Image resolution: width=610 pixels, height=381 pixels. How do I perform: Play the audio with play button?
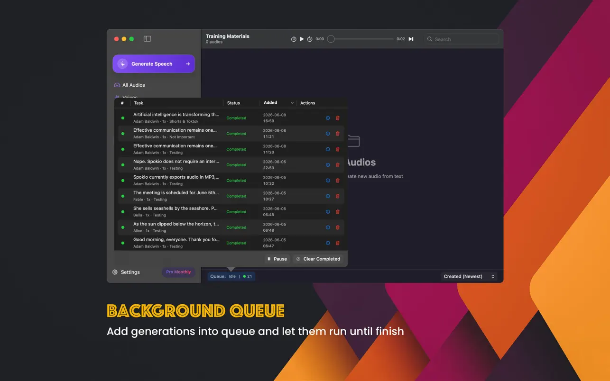click(x=302, y=39)
